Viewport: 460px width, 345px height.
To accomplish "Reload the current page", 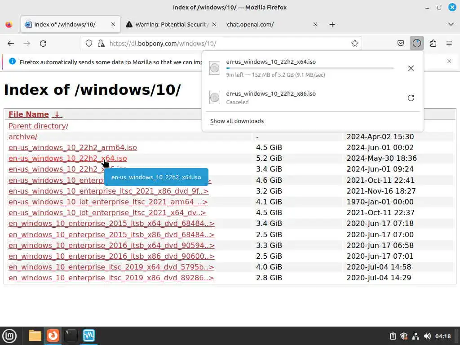I will 43,44.
